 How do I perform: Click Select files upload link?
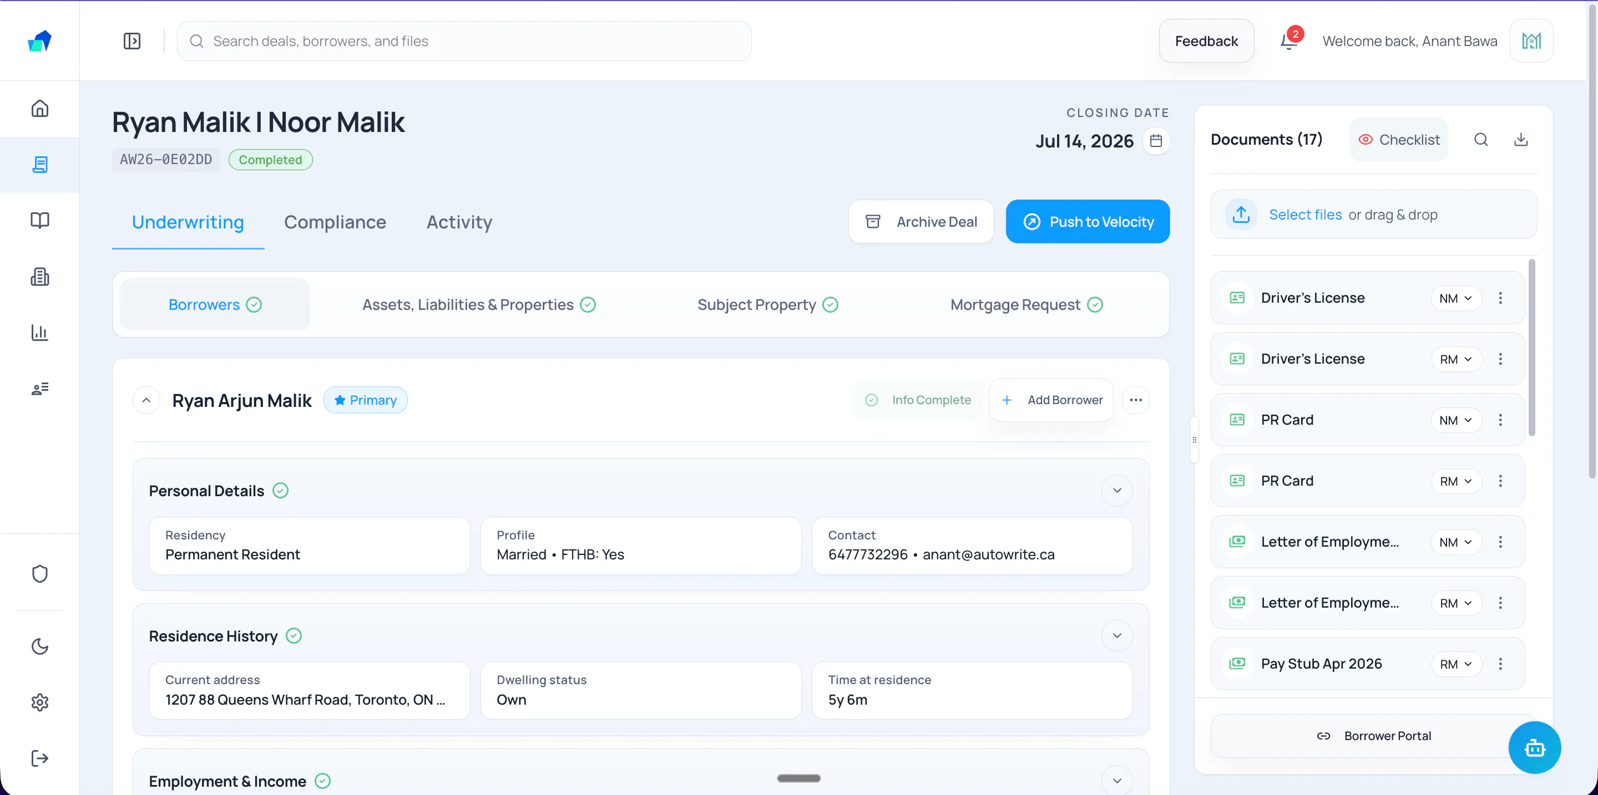1305,215
